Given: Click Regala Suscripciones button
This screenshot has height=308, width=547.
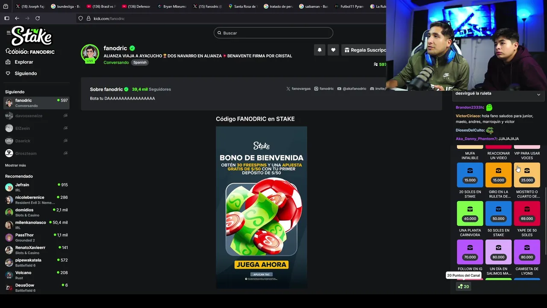Looking at the screenshot, I should click(365, 50).
